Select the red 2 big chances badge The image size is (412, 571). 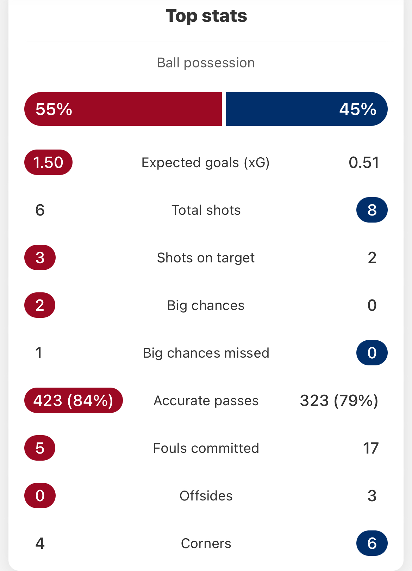40,305
